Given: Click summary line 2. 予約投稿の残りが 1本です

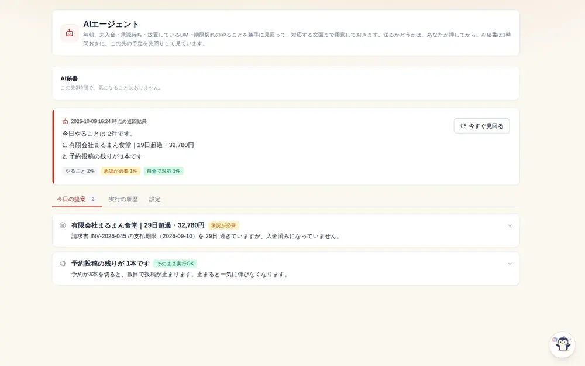Looking at the screenshot, I should 102,156.
